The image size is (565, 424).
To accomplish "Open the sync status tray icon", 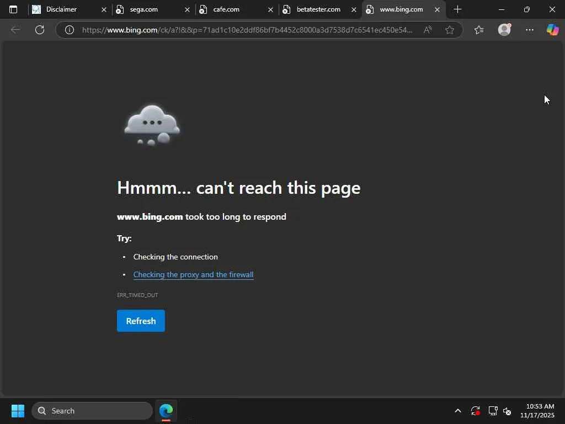I will pos(475,411).
